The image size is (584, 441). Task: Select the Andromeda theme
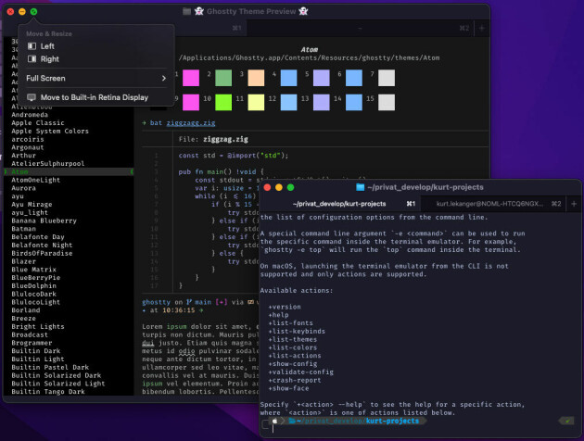[30, 115]
